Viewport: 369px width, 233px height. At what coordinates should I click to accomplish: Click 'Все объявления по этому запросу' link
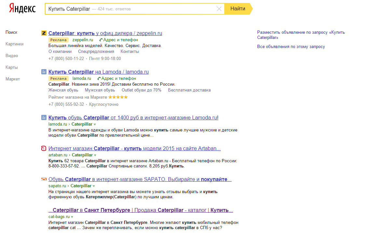click(291, 46)
